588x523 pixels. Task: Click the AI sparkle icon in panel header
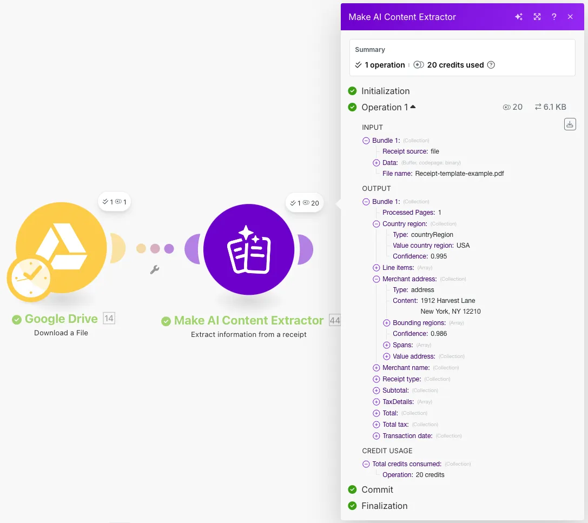pyautogui.click(x=519, y=17)
